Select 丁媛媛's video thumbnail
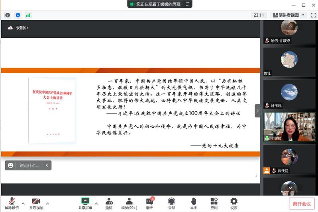 click(x=289, y=126)
